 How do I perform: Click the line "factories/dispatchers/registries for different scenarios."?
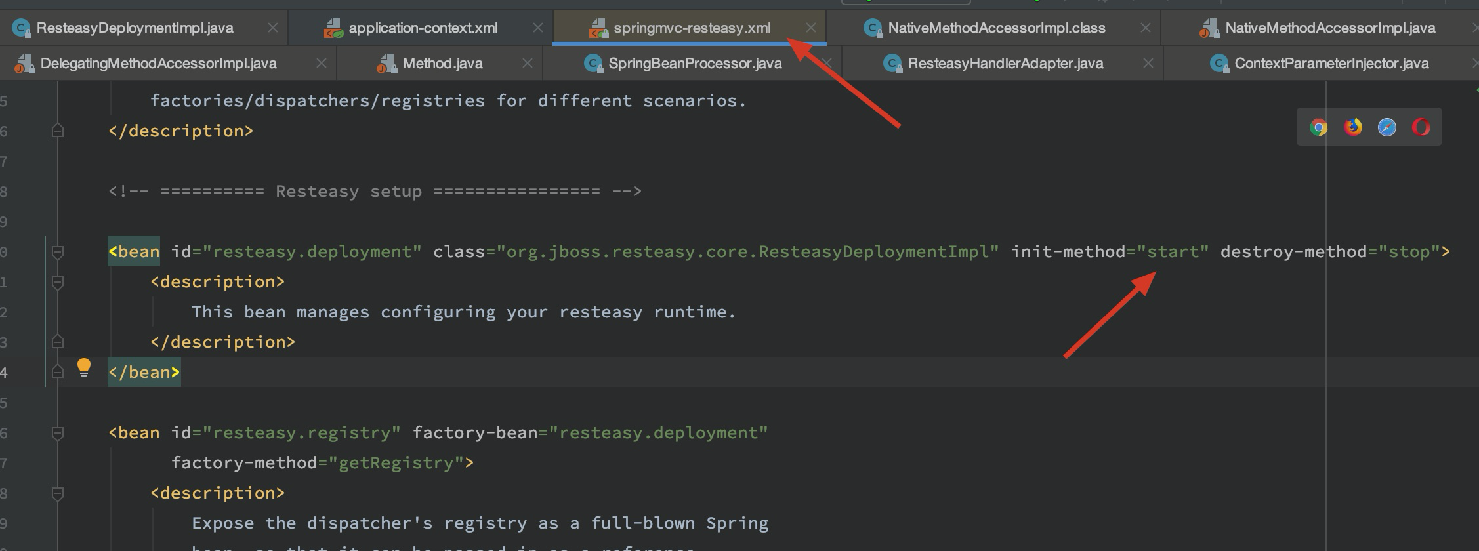pyautogui.click(x=449, y=101)
